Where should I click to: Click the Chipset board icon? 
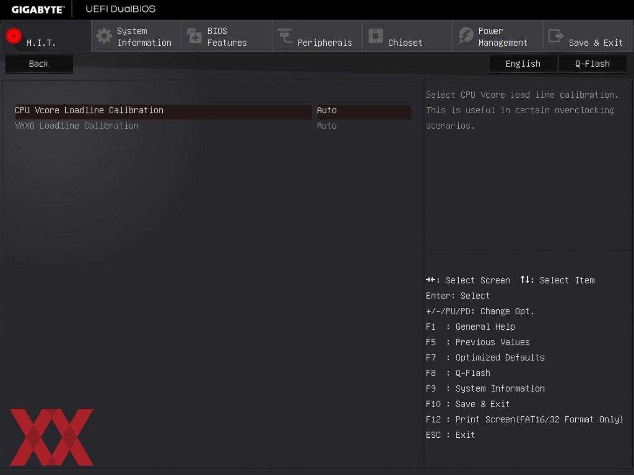pyautogui.click(x=375, y=36)
